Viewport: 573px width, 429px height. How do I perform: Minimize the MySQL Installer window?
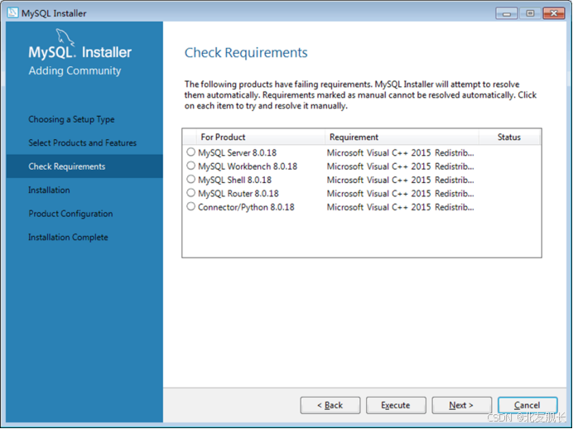coord(507,13)
